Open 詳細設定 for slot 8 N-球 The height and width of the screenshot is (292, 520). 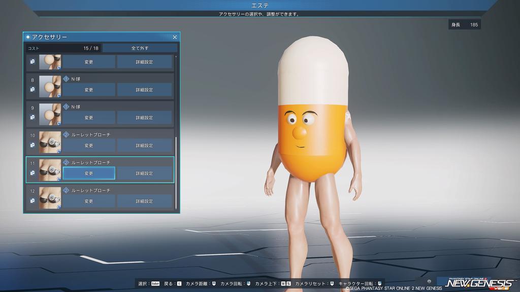pyautogui.click(x=144, y=90)
